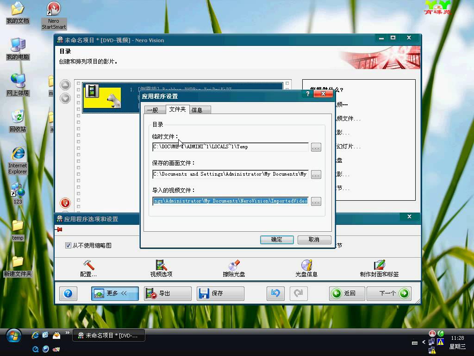Collapse the 更多 << options panel
Screen dimensions: 474x356
coord(115,293)
